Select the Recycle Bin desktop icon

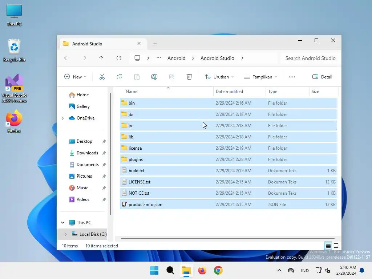coord(14,50)
